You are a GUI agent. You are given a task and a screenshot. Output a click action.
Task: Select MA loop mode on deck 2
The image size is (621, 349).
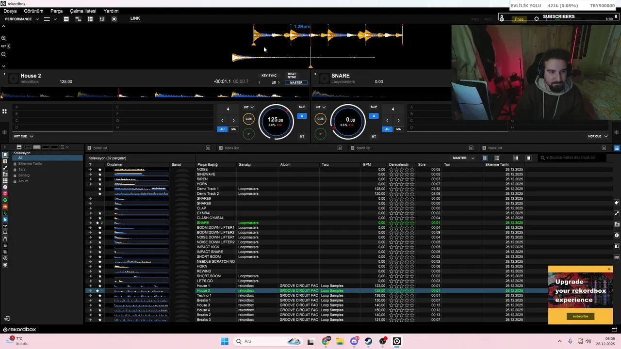[398, 129]
